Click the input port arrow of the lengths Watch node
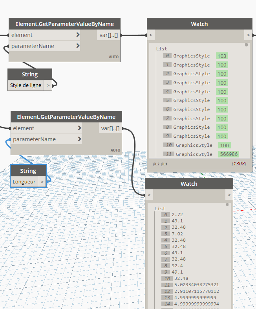The image size is (256, 309). click(150, 195)
